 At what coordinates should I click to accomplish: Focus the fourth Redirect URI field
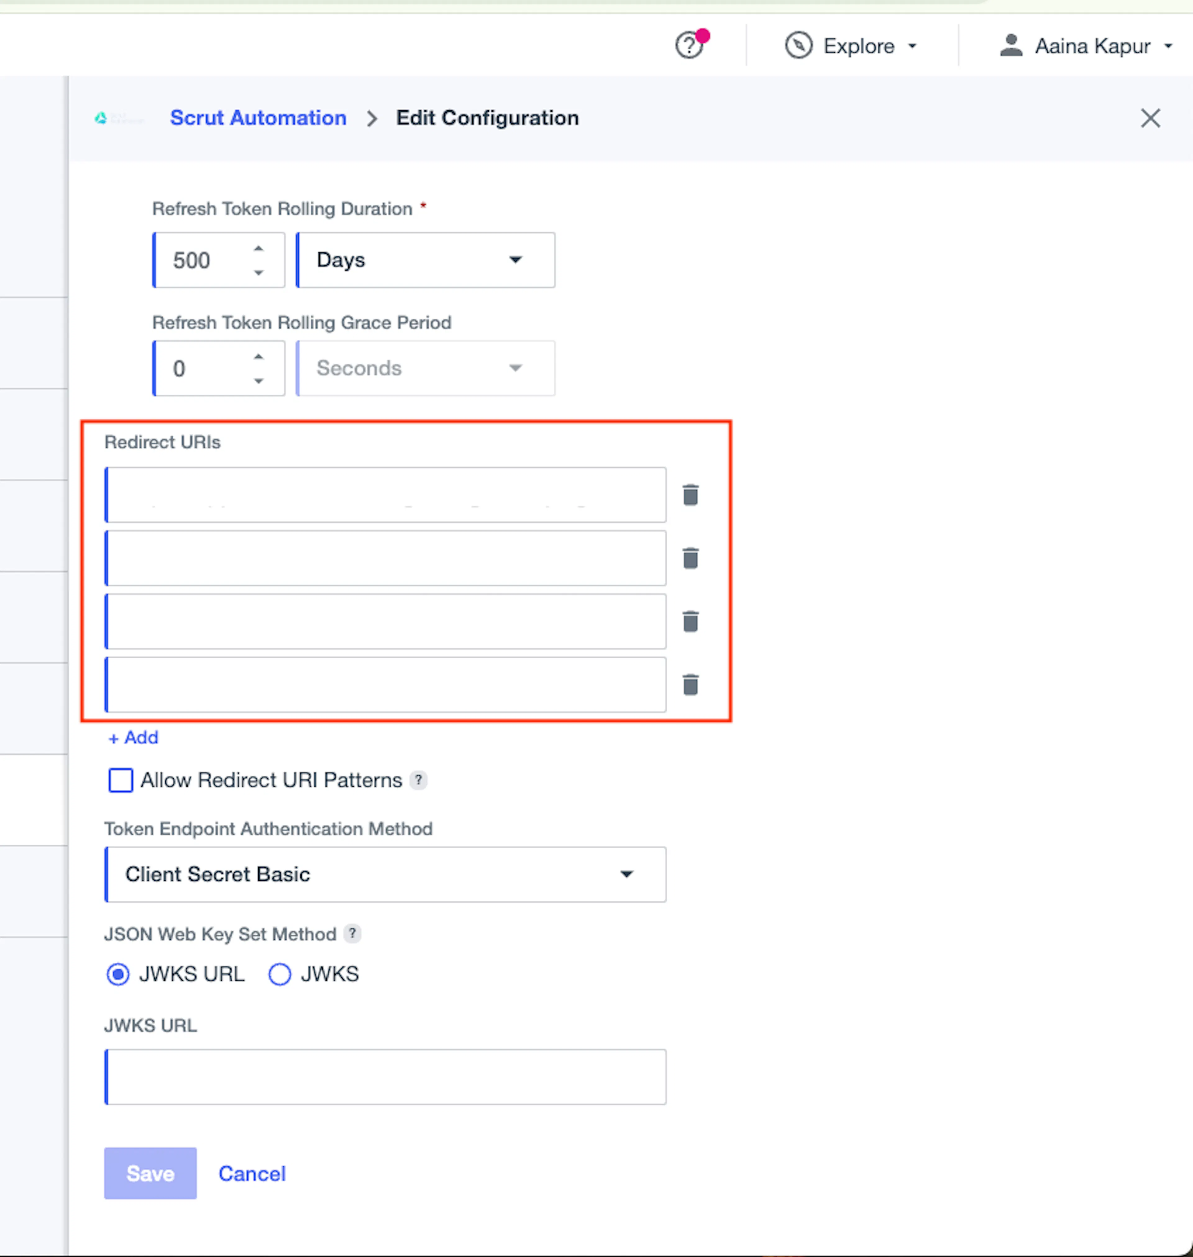pyautogui.click(x=385, y=685)
